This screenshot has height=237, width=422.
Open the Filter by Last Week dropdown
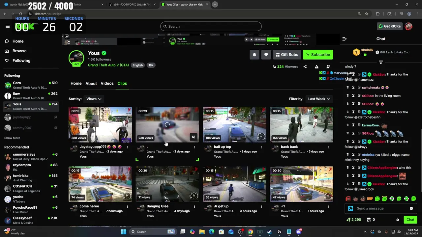319,99
